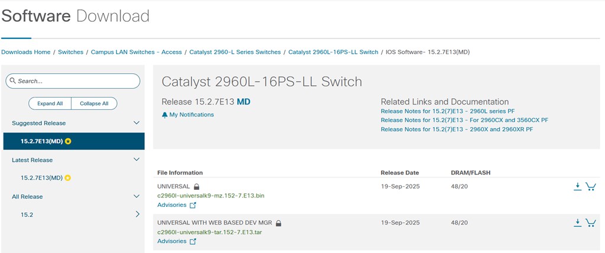Collapse the Latest Release chevron
This screenshot has height=253, width=605.
coord(136,160)
